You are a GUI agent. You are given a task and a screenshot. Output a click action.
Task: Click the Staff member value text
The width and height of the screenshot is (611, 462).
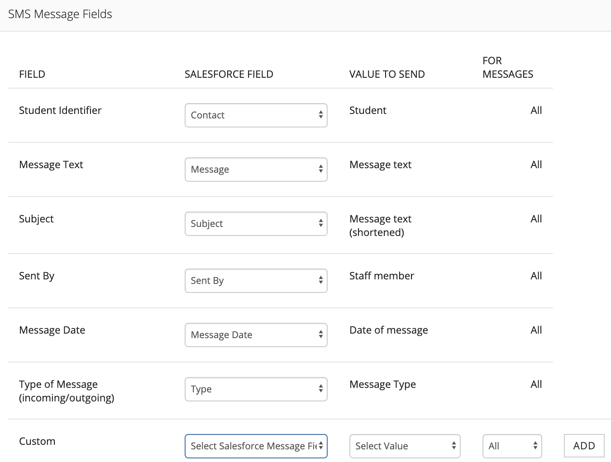click(x=382, y=276)
